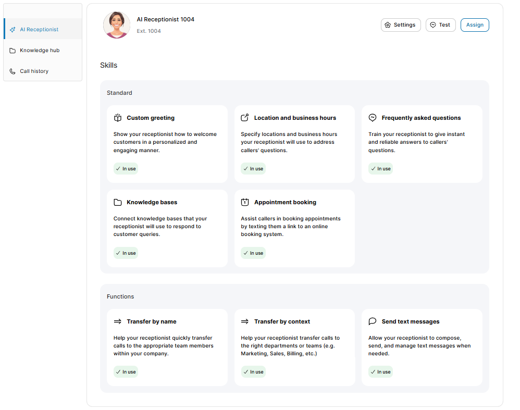Click the gear icon in the Settings button
The image size is (520, 410).
[x=387, y=24]
